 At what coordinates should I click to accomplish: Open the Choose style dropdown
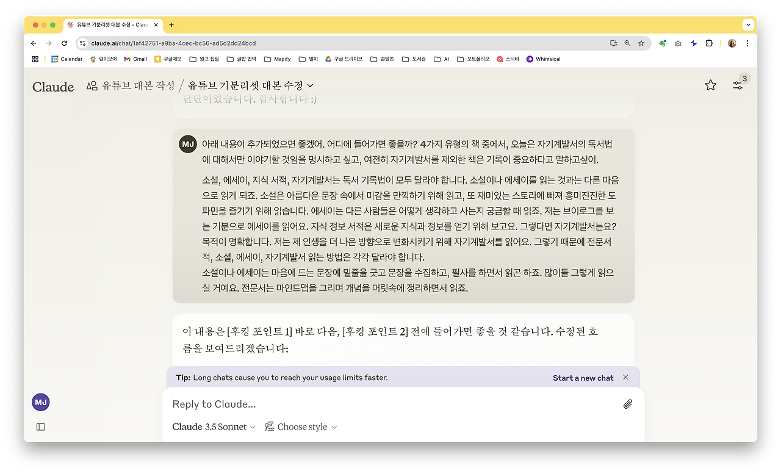[301, 426]
